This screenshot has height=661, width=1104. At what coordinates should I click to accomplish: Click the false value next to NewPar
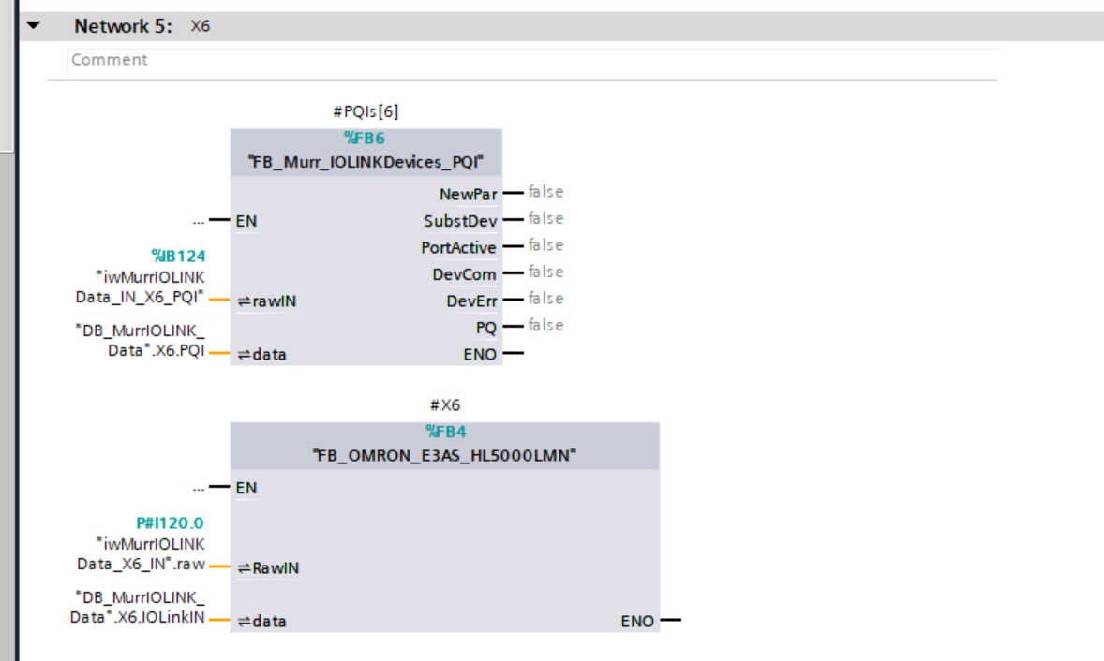point(545,191)
